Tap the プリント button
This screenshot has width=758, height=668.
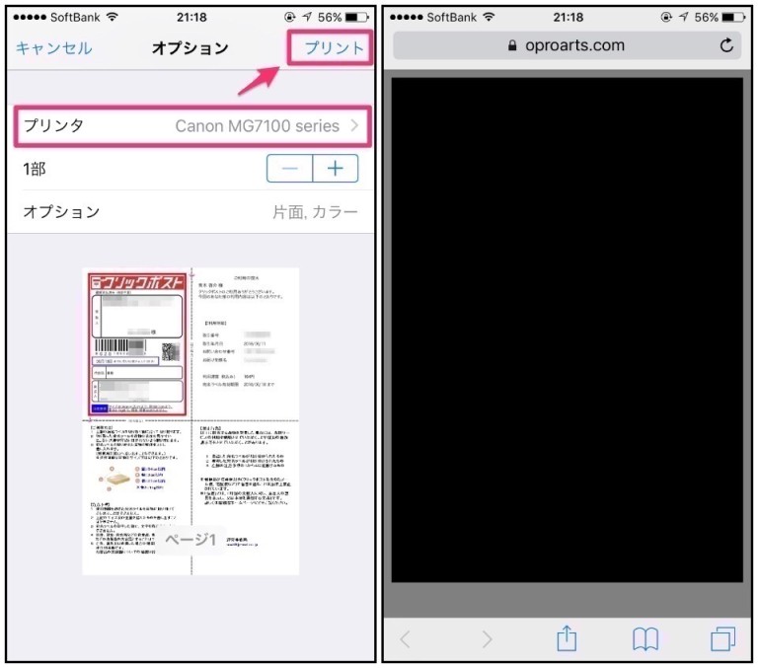334,47
